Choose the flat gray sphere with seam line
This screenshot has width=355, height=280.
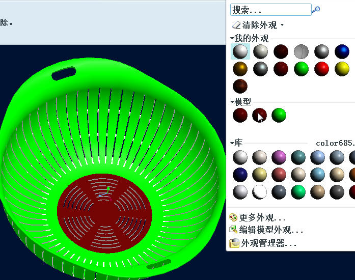click(301, 51)
